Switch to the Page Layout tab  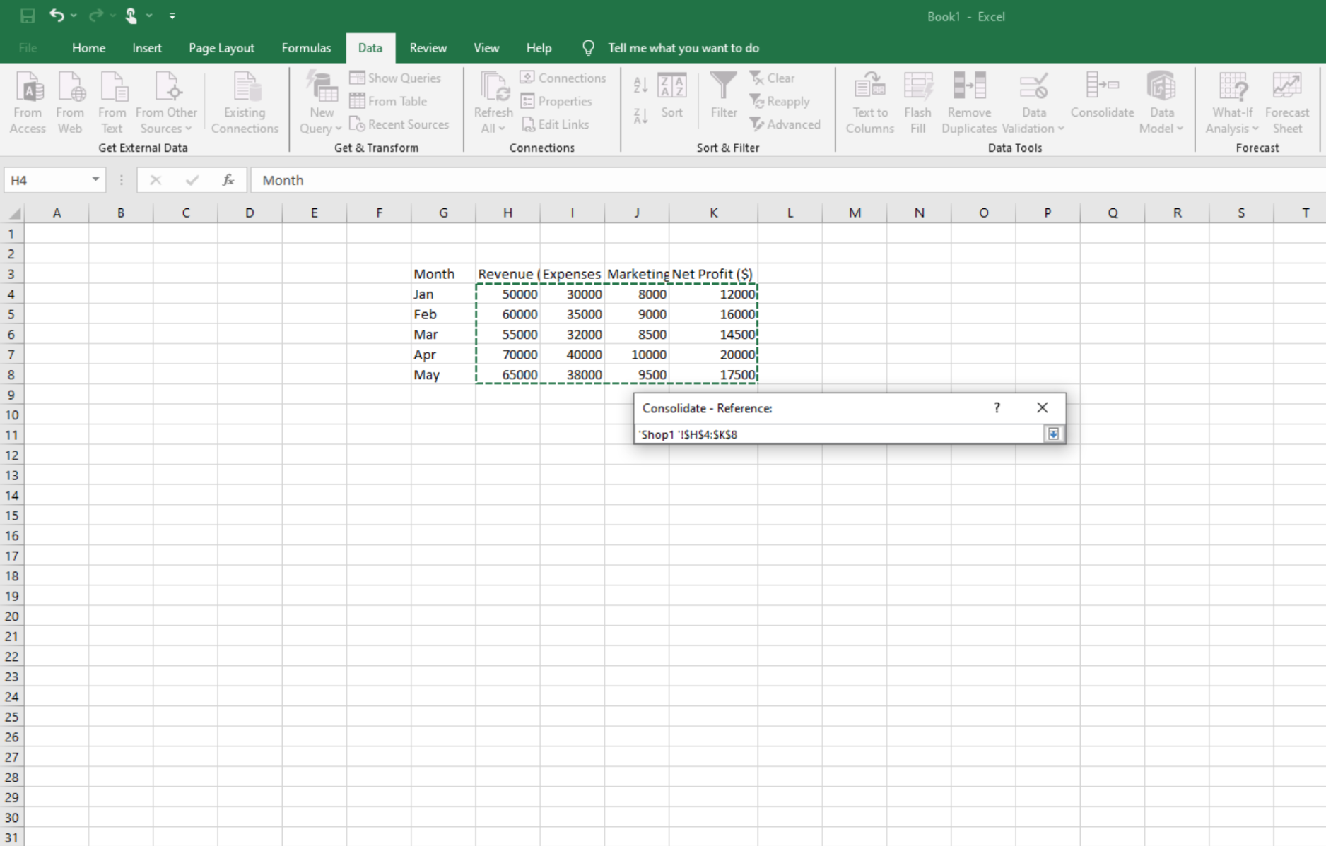[x=221, y=48]
